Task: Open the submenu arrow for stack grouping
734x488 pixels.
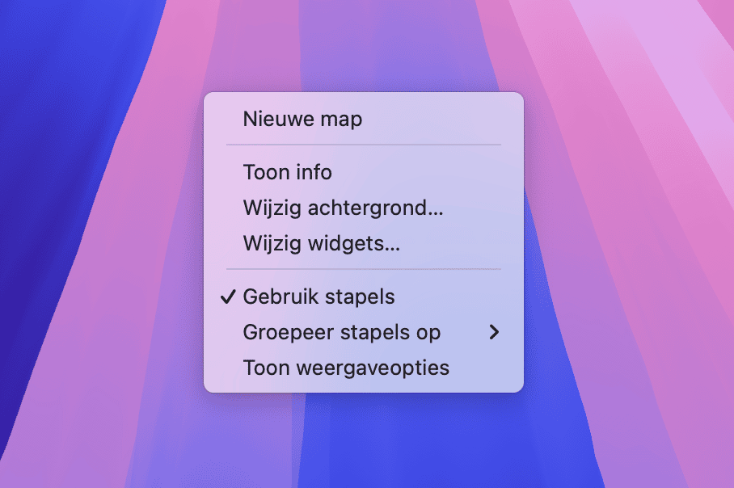Action: pos(495,332)
